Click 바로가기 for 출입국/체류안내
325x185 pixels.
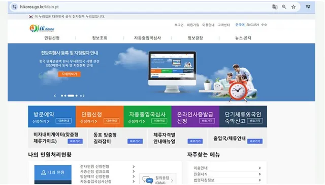[x=255, y=141]
